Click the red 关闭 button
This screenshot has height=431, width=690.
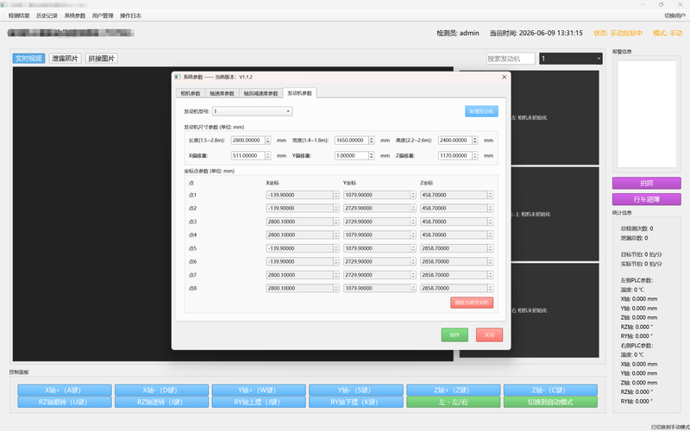tap(489, 334)
